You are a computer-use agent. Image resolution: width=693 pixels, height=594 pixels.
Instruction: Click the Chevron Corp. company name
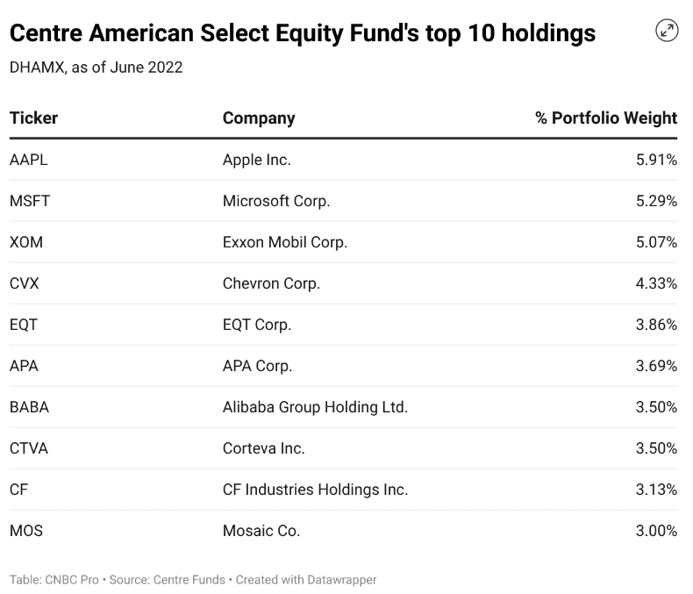pos(271,283)
